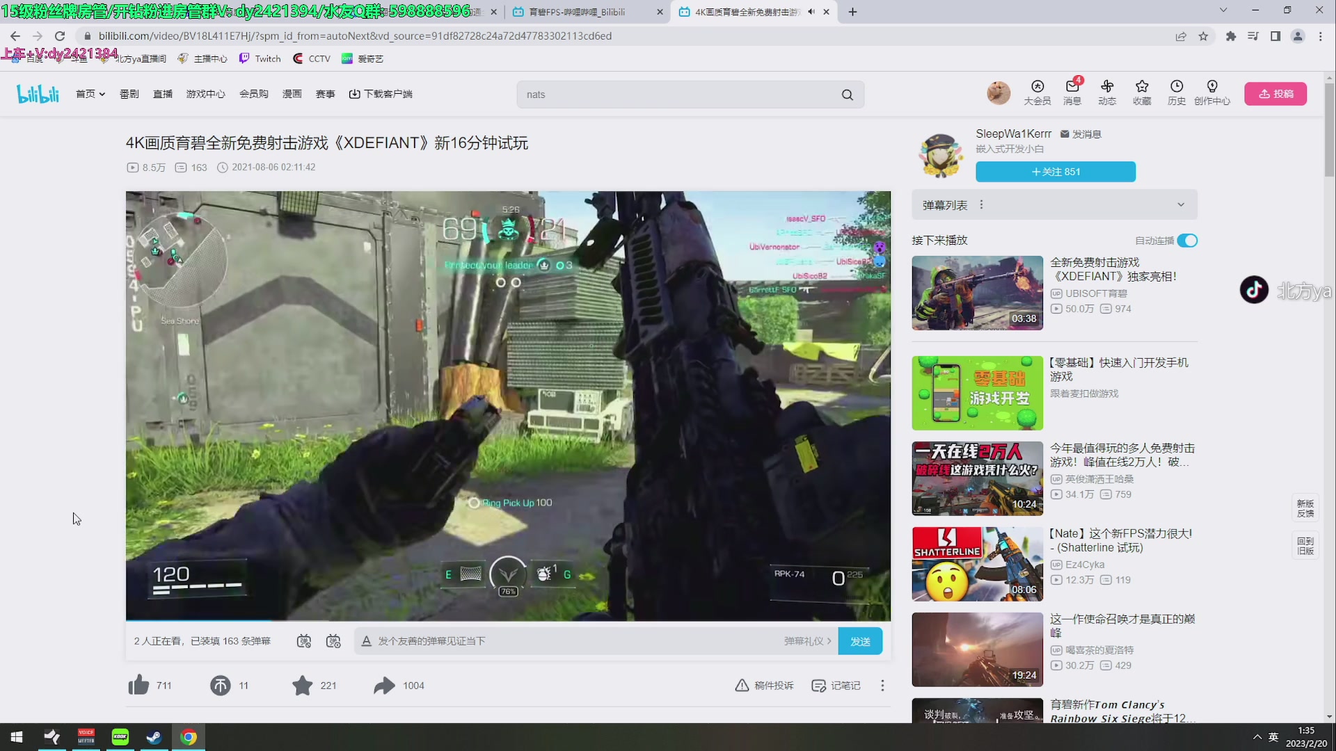Open 会员购 menu
Viewport: 1336px width, 751px height.
pyautogui.click(x=254, y=94)
